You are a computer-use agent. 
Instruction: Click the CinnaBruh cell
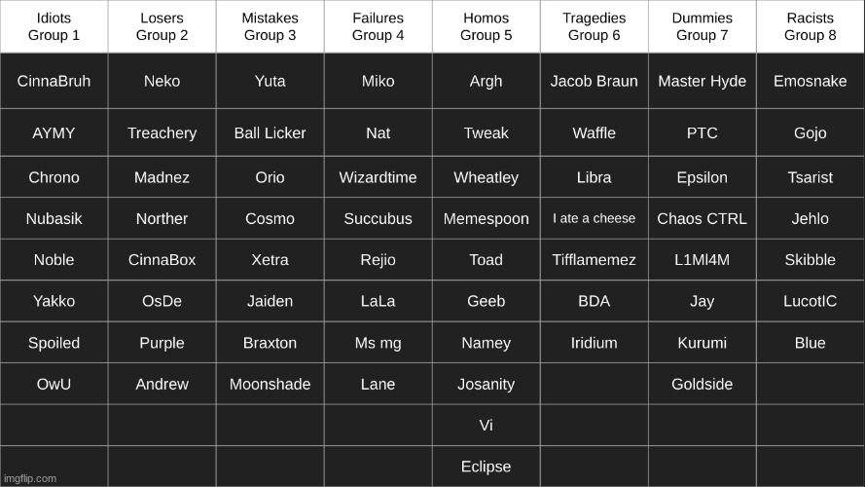[x=54, y=81]
